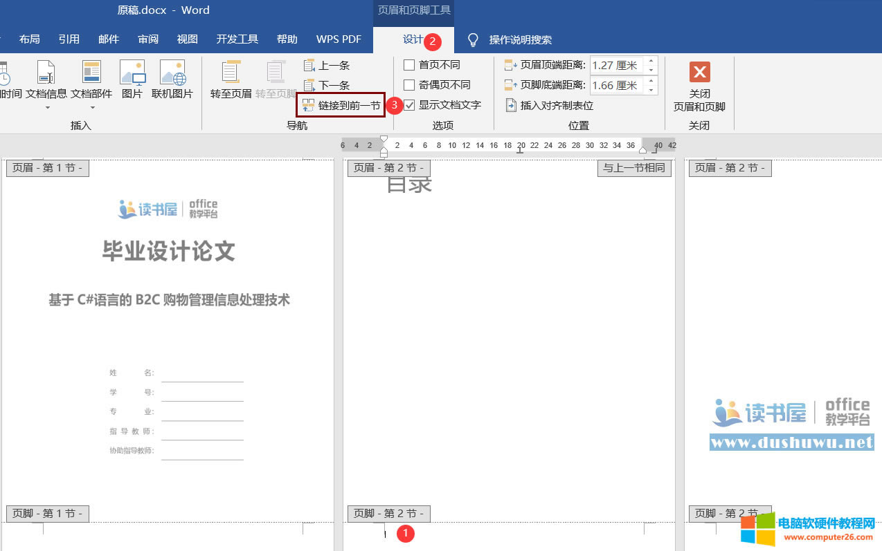The image size is (882, 551).
Task: Insert a picture using the 图片 icon
Action: point(132,73)
